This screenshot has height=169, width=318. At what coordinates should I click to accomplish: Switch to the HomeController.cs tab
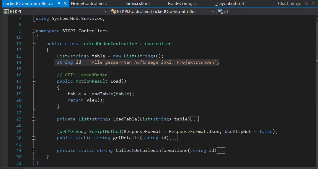89,4
